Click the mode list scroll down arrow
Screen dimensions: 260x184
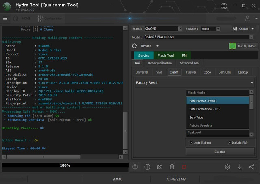coord(251,134)
